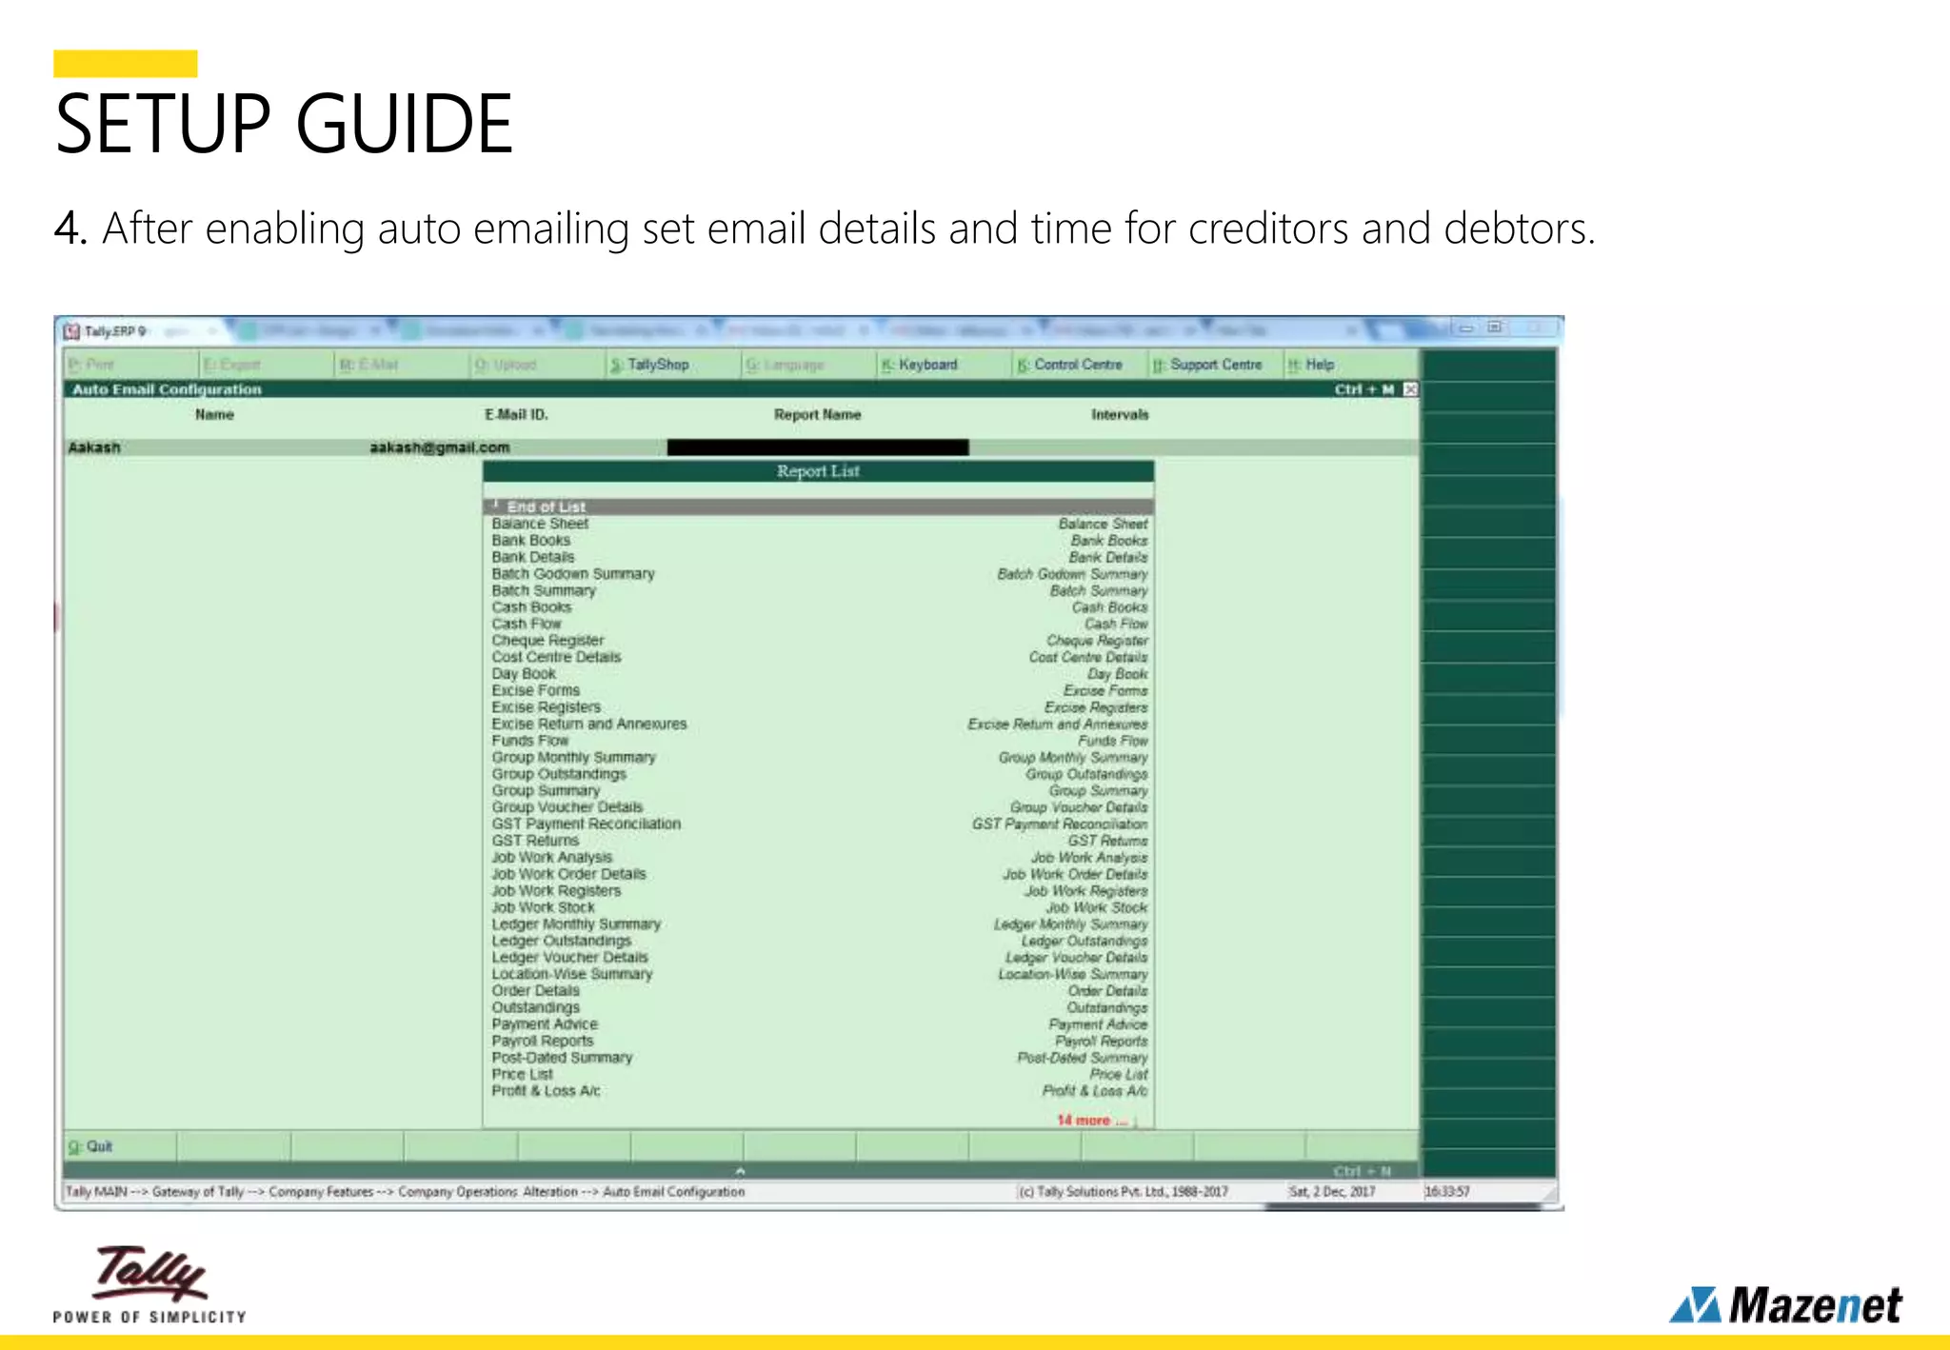Choose Location-Wise Summary report
Image resolution: width=1950 pixels, height=1350 pixels.
pos(818,974)
